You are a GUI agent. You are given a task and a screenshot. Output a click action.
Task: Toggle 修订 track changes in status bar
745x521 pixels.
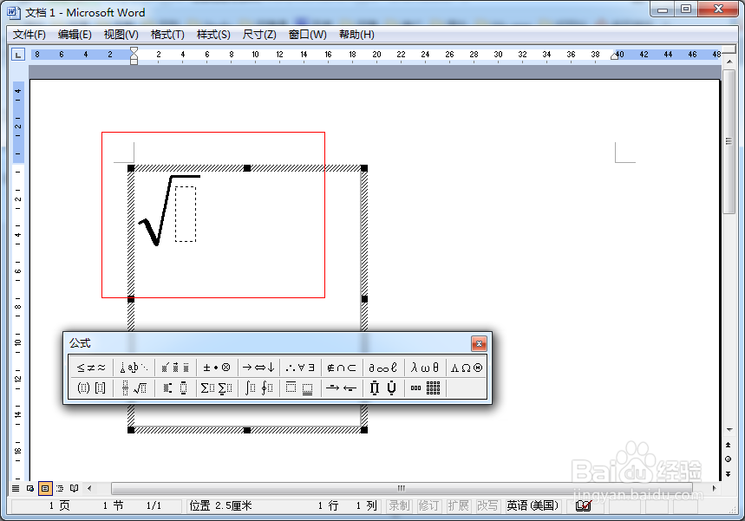[428, 505]
